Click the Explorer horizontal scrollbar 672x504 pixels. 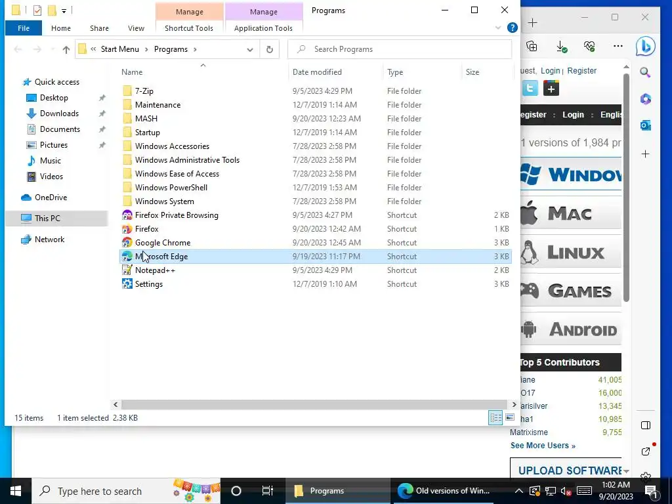pyautogui.click(x=314, y=404)
